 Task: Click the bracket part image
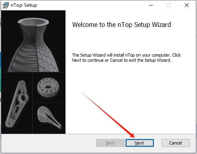point(17,103)
